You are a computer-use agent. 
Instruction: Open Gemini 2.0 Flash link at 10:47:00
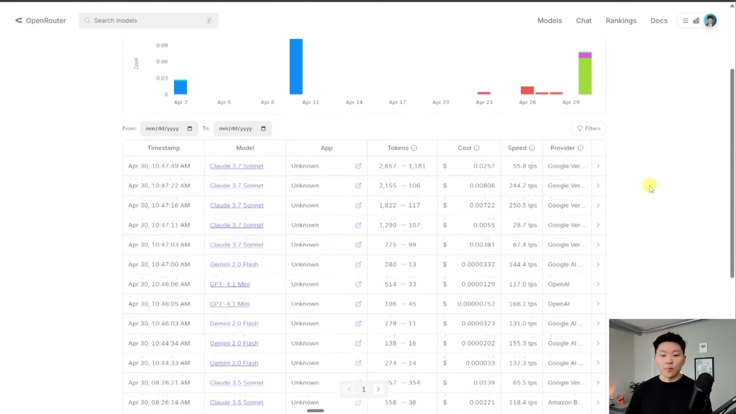[234, 264]
